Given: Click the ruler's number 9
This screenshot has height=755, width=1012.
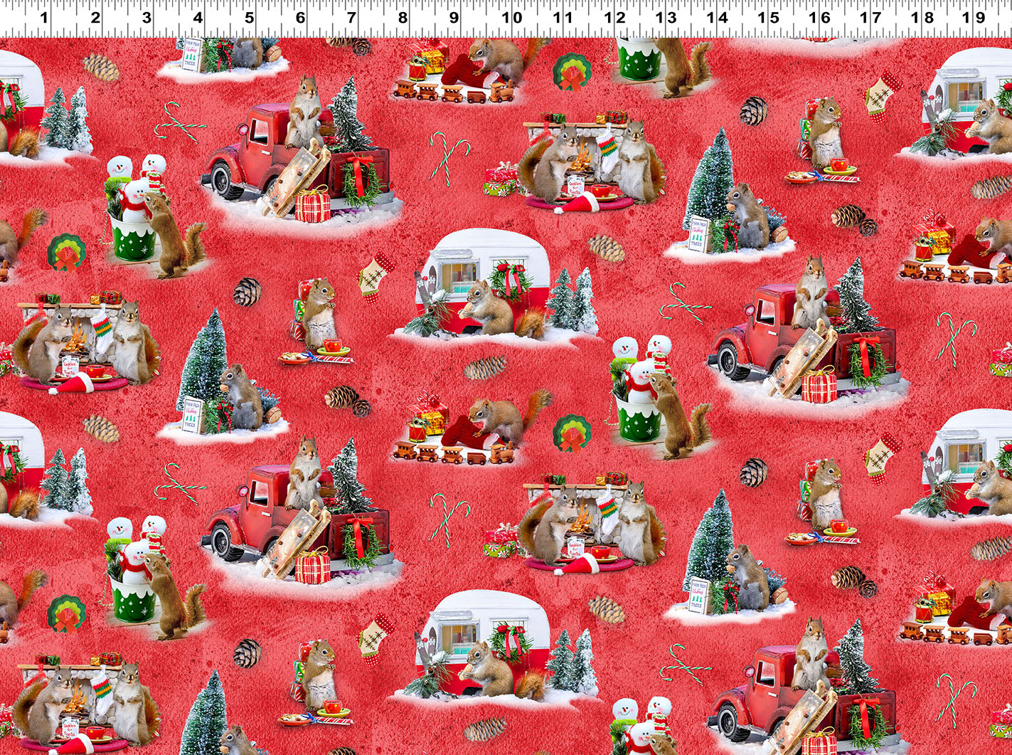Looking at the screenshot, I should pyautogui.click(x=454, y=17).
